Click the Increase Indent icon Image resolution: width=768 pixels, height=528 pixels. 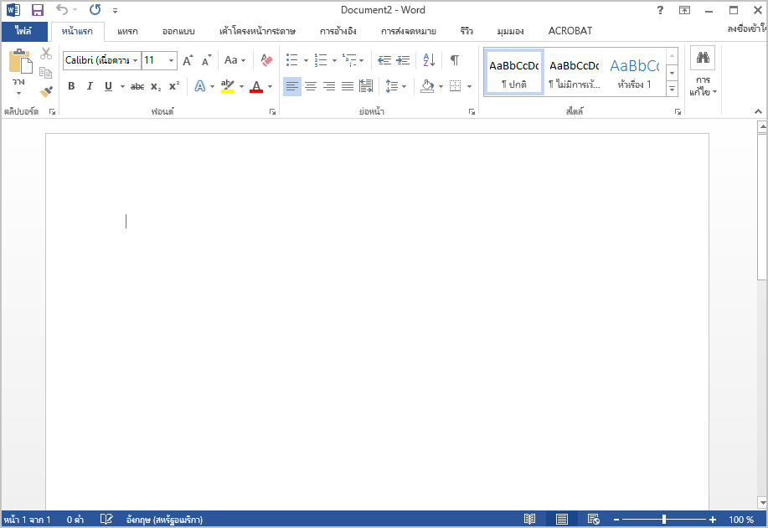pyautogui.click(x=403, y=60)
